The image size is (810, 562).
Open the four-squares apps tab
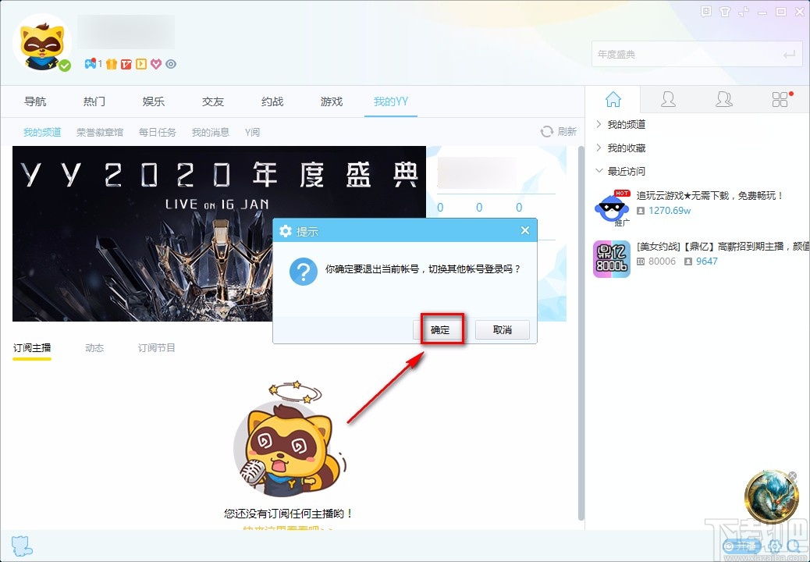[x=780, y=99]
